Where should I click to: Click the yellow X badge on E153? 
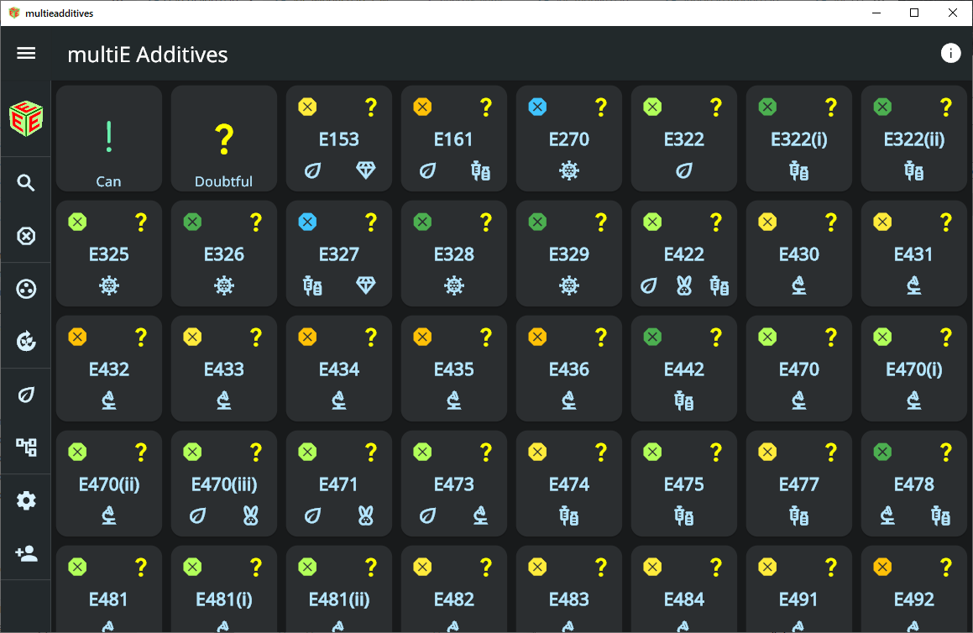point(307,107)
